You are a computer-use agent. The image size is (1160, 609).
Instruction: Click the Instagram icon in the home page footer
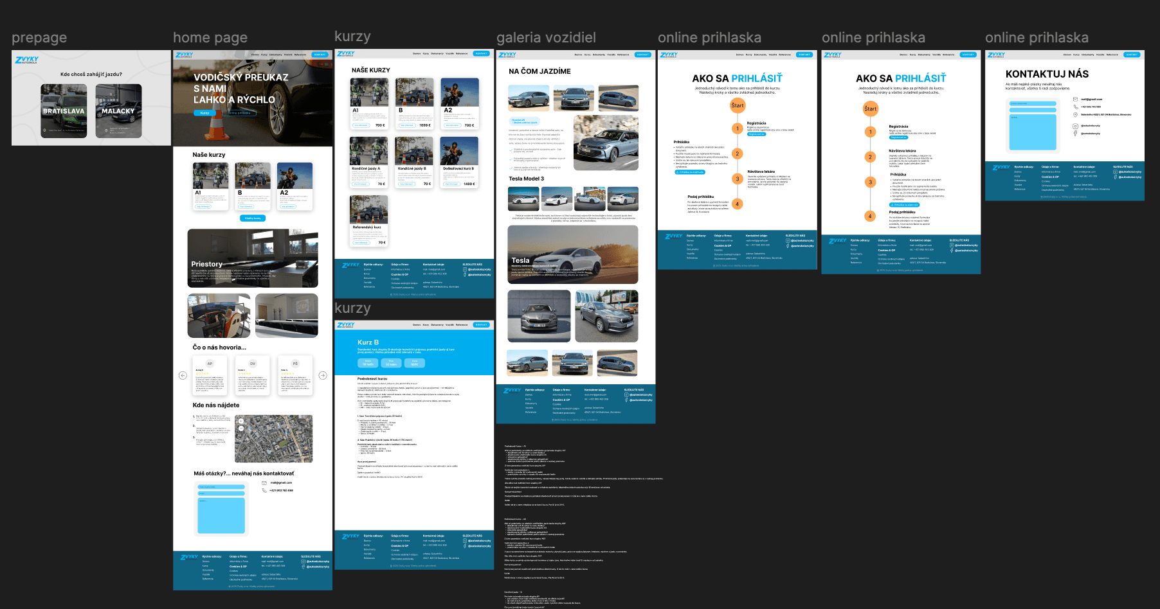[x=303, y=561]
